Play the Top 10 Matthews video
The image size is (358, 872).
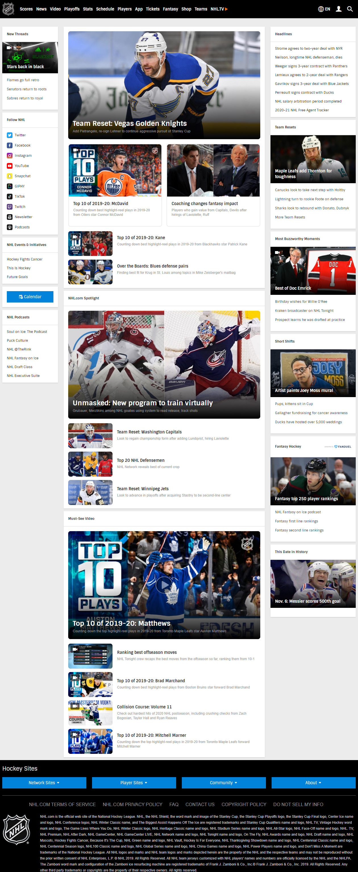[x=164, y=585]
